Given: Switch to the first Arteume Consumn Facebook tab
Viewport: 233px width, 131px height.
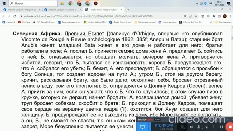Looking at the screenshot, I should click(21, 10).
